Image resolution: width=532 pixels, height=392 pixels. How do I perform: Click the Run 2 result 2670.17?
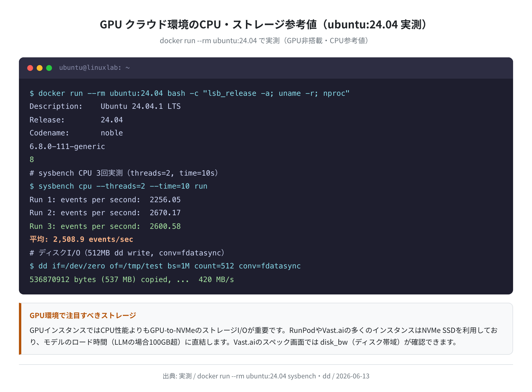pos(105,213)
